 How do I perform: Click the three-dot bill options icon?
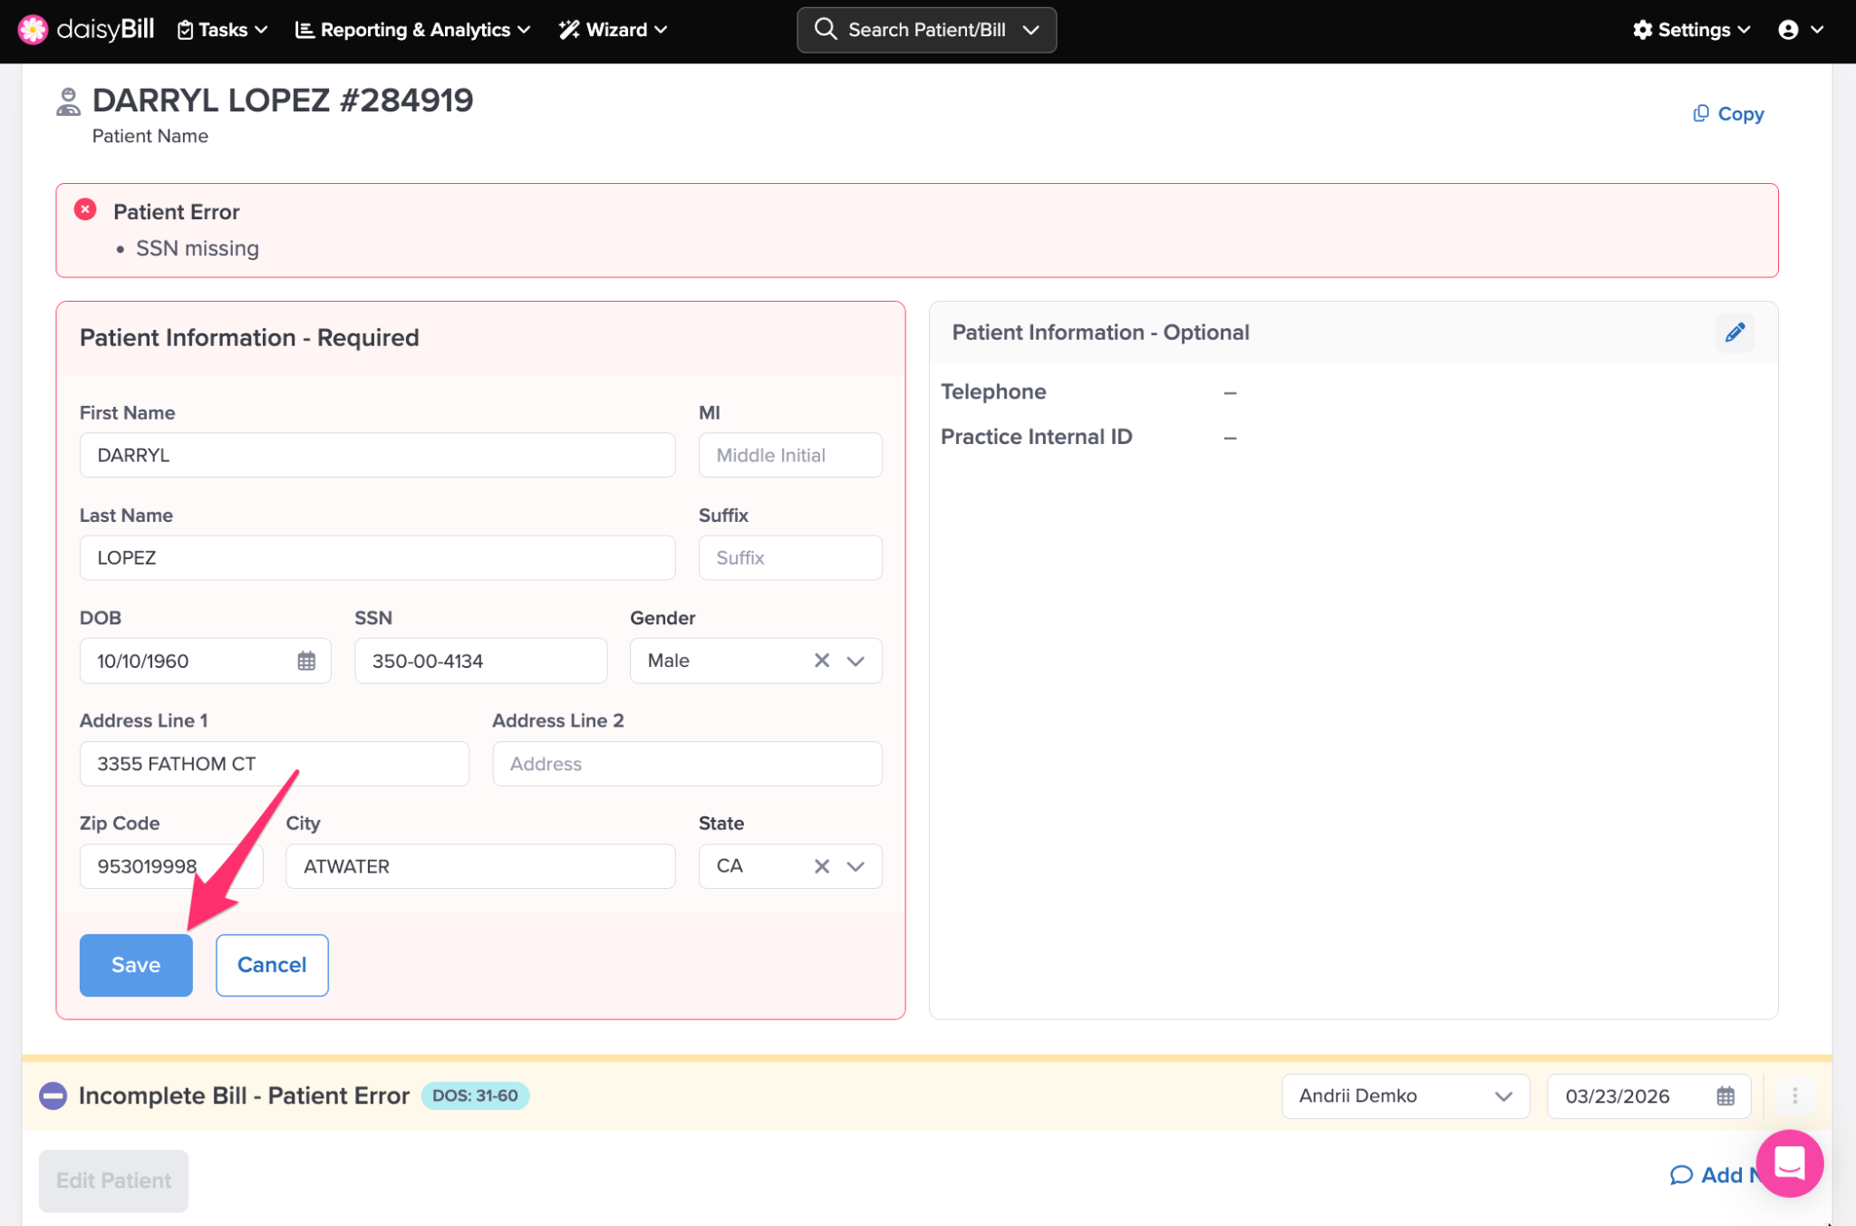point(1794,1096)
